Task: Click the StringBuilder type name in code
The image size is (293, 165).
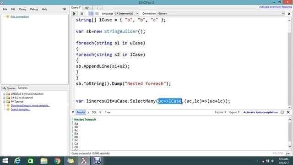Action: 121,32
